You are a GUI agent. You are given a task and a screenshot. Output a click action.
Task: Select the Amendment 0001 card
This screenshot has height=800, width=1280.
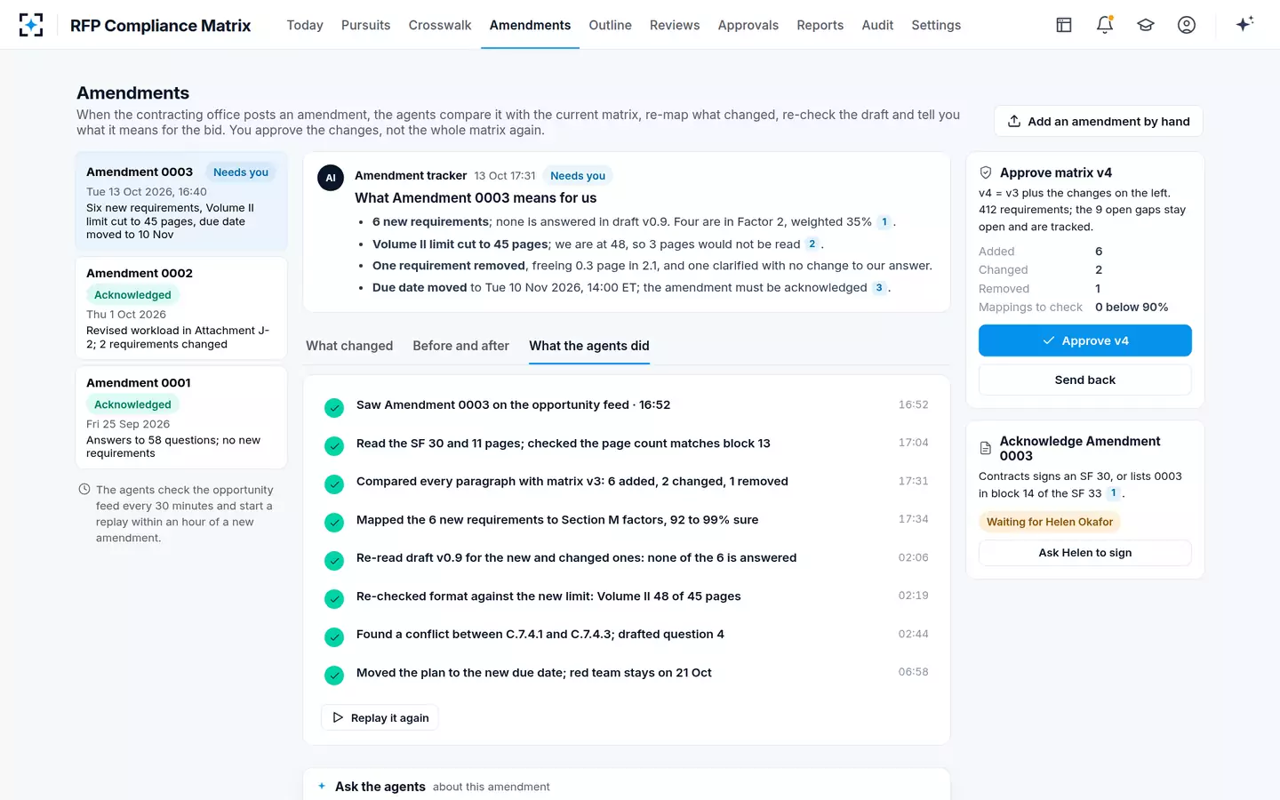tap(181, 418)
